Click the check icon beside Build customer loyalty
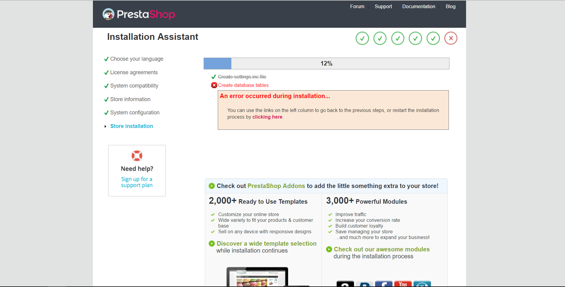Screen dimensions: 565x287 coord(330,226)
